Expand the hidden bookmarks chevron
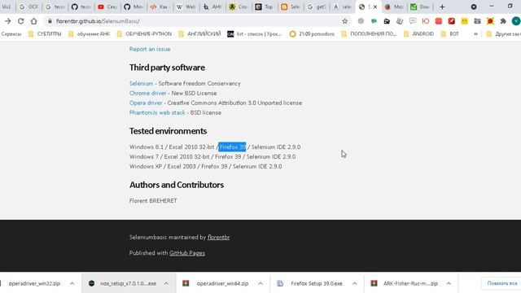The width and height of the screenshot is (521, 293). [475, 34]
